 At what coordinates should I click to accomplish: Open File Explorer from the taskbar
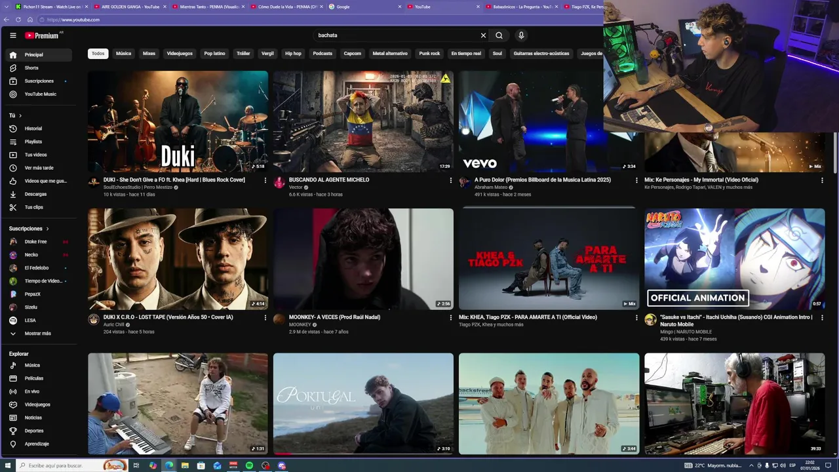coord(185,465)
